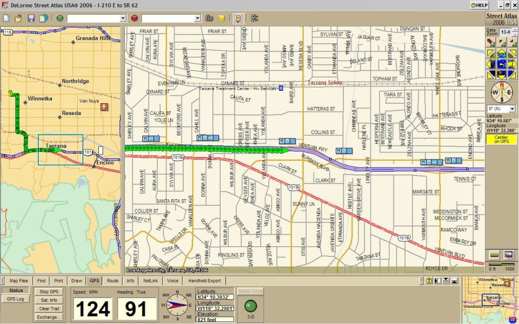The height and width of the screenshot is (324, 519).
Task: Click the center previous-view arrow pad button
Action: [x=502, y=64]
